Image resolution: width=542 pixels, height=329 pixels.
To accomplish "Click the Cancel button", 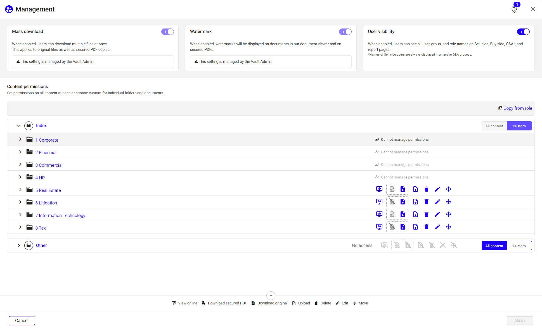I will [22, 320].
